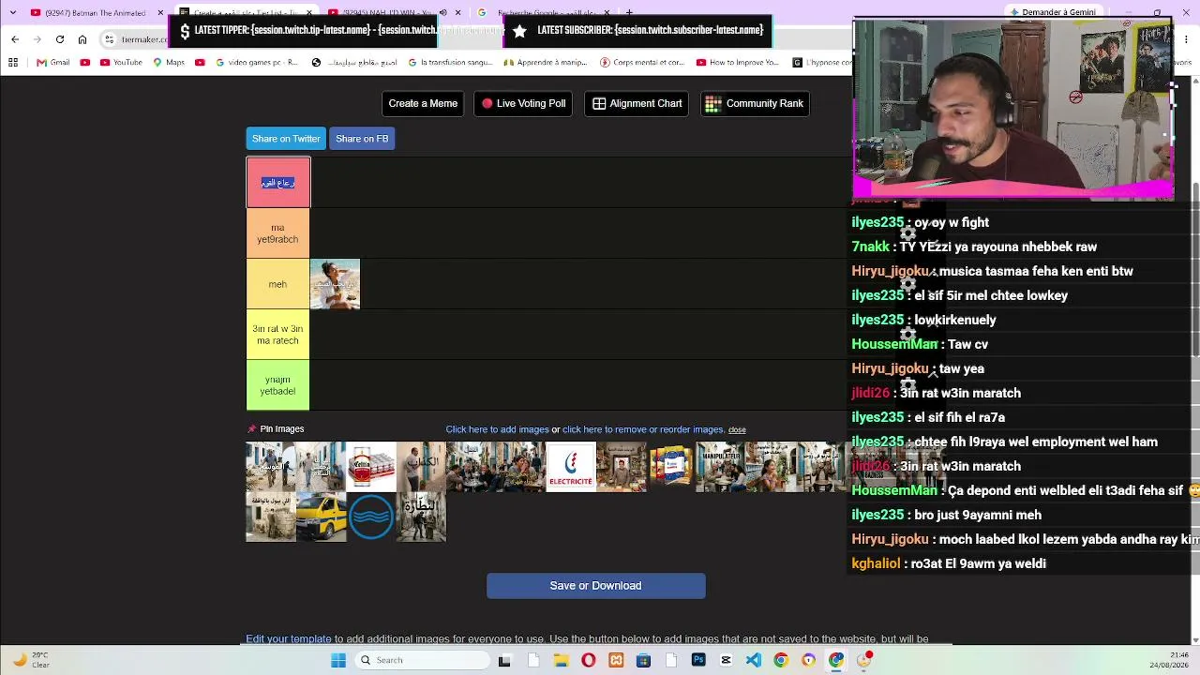This screenshot has width=1200, height=675.
Task: Open XAMPP from the taskbar
Action: point(616,660)
